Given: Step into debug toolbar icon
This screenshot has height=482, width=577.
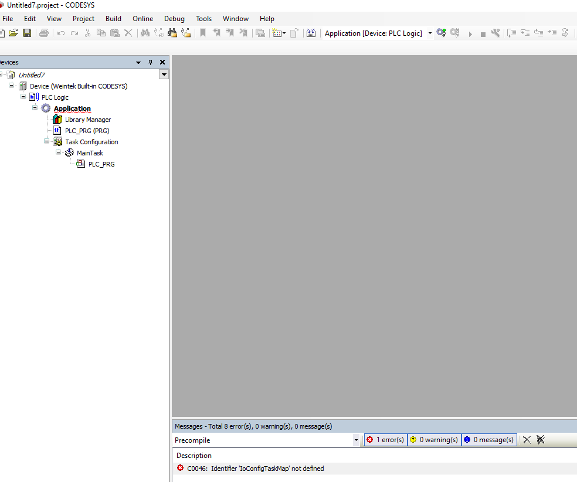Looking at the screenshot, I should tap(525, 33).
